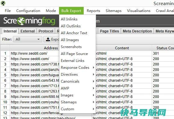Expand the Images submenu
This screenshot has height=119, width=174.
click(x=78, y=95)
